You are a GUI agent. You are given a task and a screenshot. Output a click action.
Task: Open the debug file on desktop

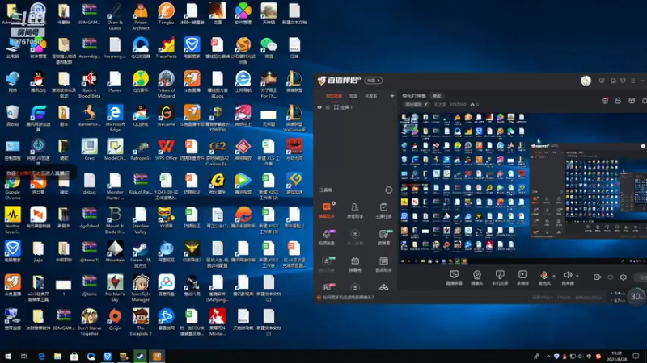(x=89, y=184)
